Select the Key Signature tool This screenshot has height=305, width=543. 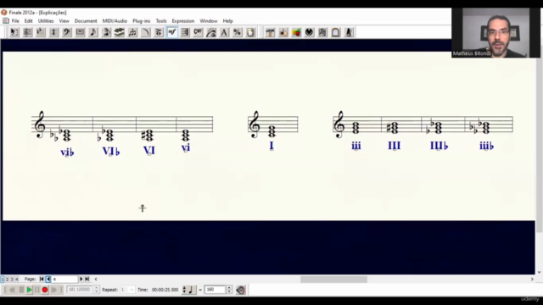[41, 32]
